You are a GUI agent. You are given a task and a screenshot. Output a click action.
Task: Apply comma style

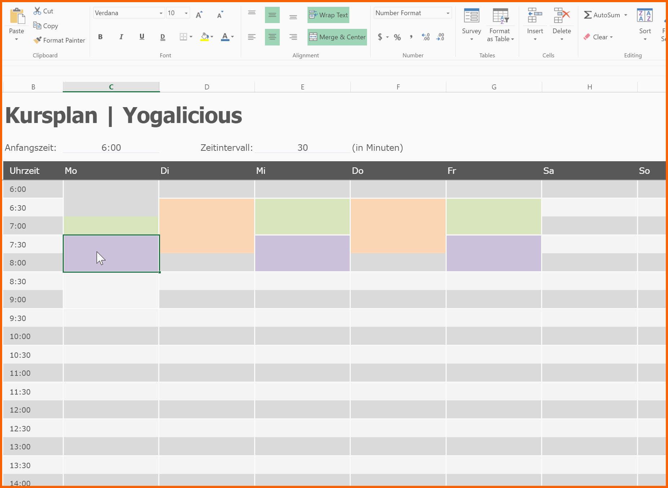click(x=411, y=37)
